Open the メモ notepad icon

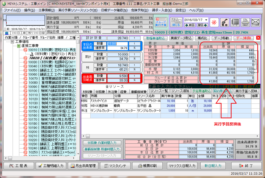pos(235,22)
